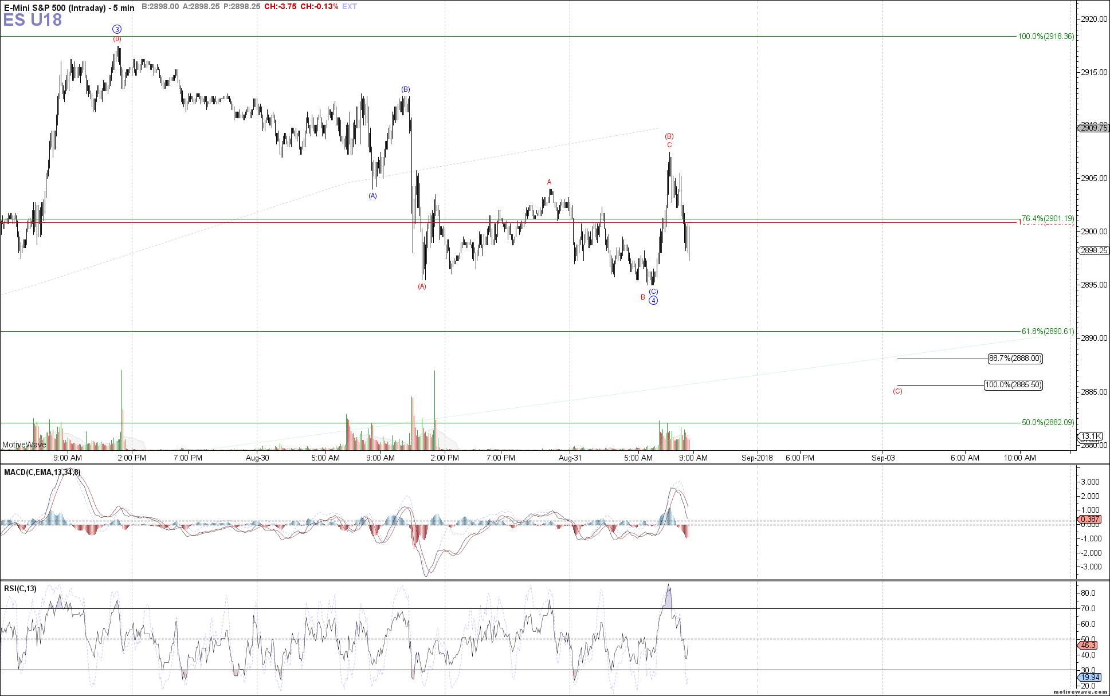The width and height of the screenshot is (1110, 696).
Task: Click the red (B) wave label near the peak
Action: [669, 136]
